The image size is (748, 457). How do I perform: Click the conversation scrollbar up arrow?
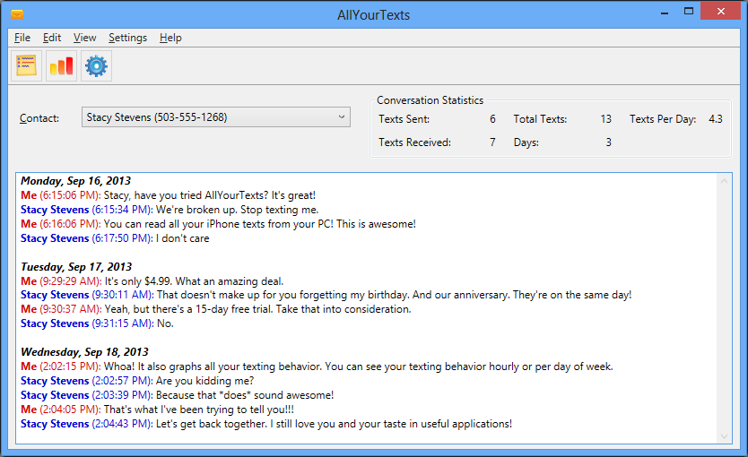pos(724,181)
